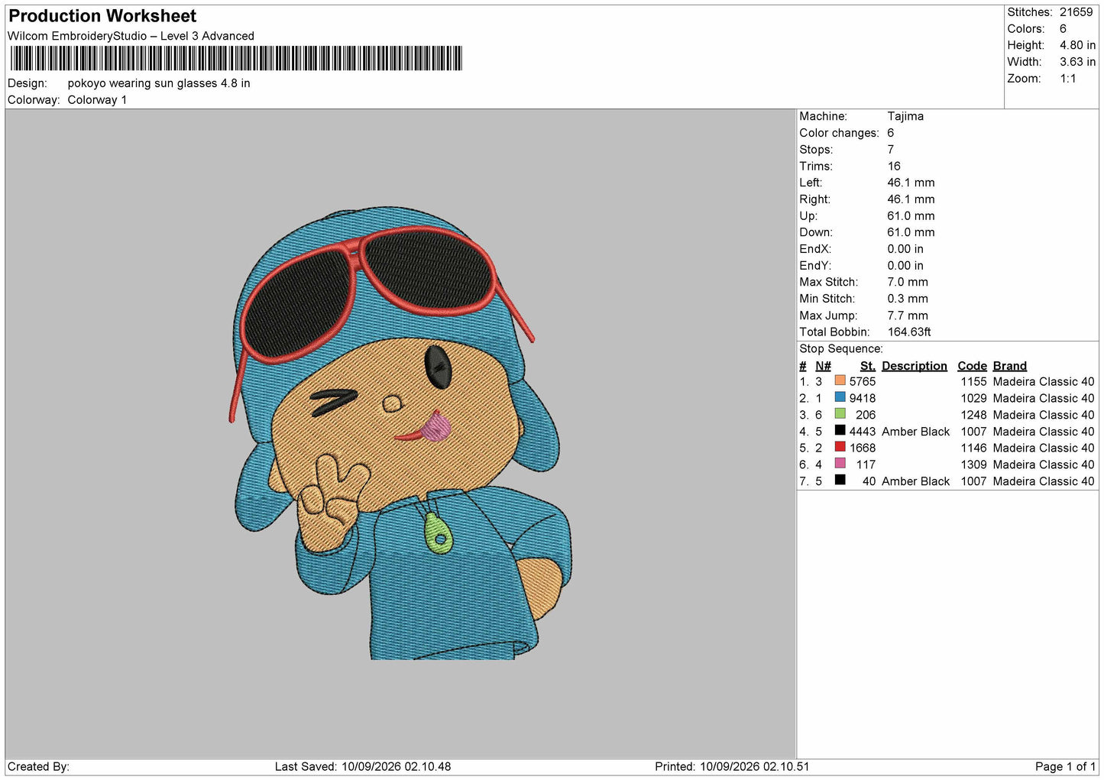Image resolution: width=1104 pixels, height=780 pixels.
Task: Click the Stops value 7
Action: pyautogui.click(x=891, y=150)
